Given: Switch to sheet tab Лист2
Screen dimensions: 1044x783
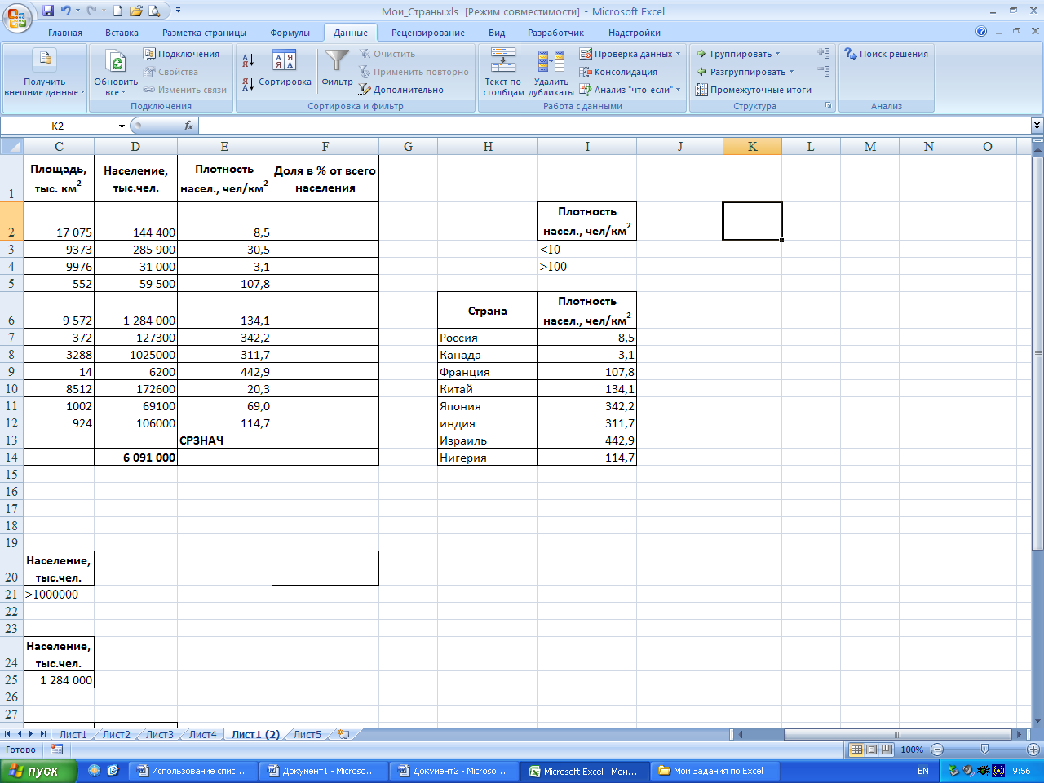Looking at the screenshot, I should pyautogui.click(x=117, y=734).
